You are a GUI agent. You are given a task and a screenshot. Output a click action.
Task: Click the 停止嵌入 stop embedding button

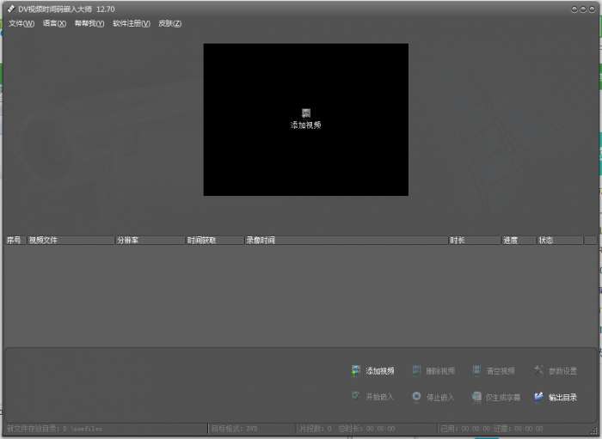click(x=433, y=397)
